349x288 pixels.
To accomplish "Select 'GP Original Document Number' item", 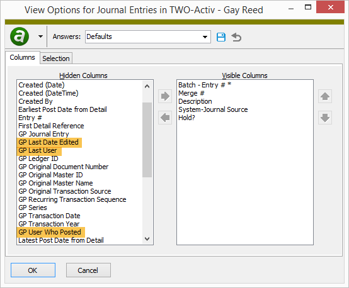I will click(x=64, y=167).
